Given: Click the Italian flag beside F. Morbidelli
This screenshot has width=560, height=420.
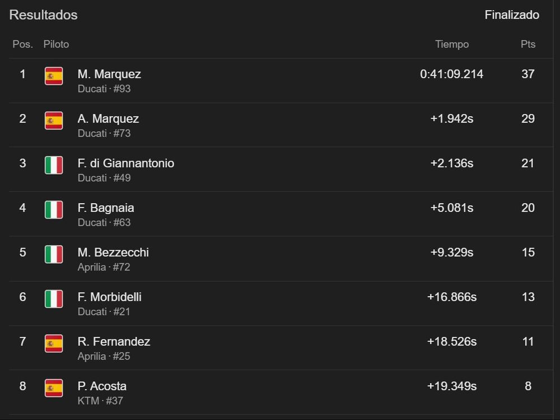Looking at the screenshot, I should [54, 299].
